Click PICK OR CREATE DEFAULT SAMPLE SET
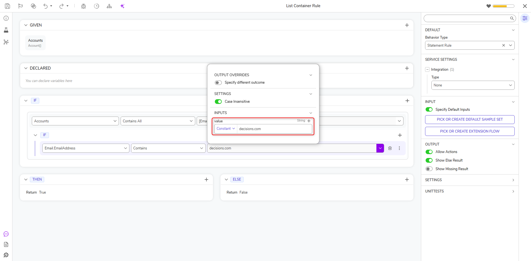This screenshot has height=261, width=531. click(x=470, y=120)
